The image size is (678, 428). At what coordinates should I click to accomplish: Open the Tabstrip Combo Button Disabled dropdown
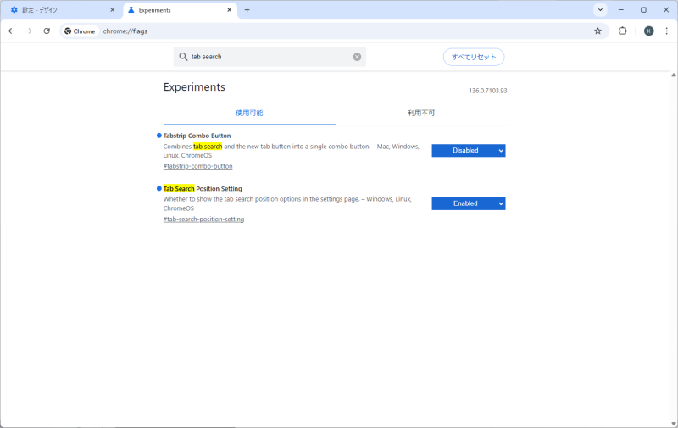(469, 151)
